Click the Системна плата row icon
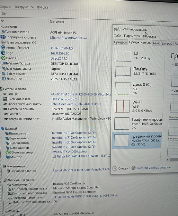 pyautogui.click(x=5, y=99)
